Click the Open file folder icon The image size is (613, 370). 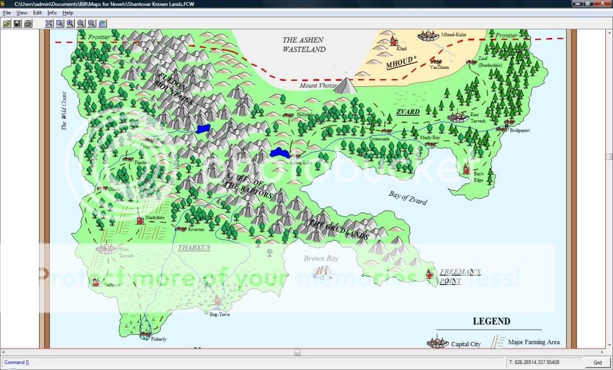pyautogui.click(x=7, y=23)
